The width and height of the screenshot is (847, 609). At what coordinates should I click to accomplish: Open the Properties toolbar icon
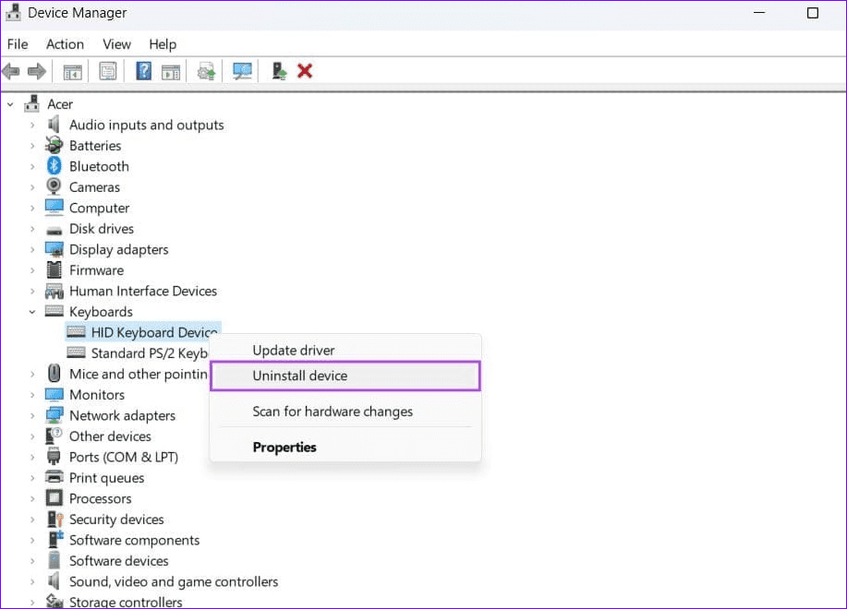coord(107,71)
